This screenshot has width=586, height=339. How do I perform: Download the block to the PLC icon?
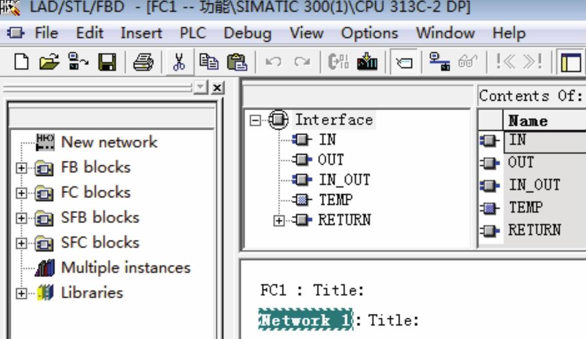[367, 61]
